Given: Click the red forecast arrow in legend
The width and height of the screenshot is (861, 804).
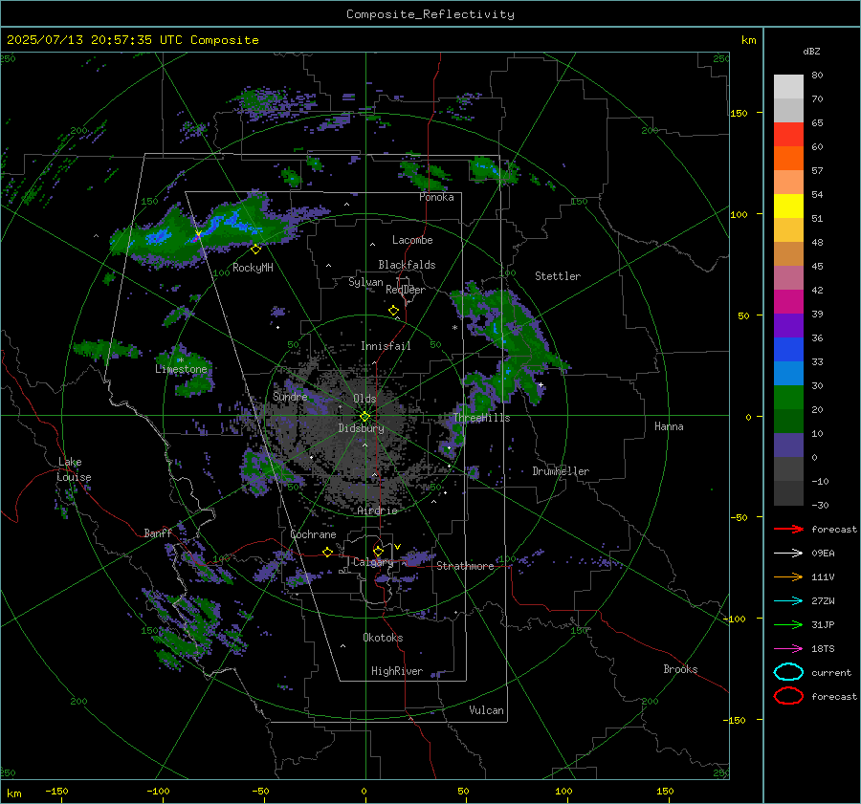Looking at the screenshot, I should [x=788, y=529].
